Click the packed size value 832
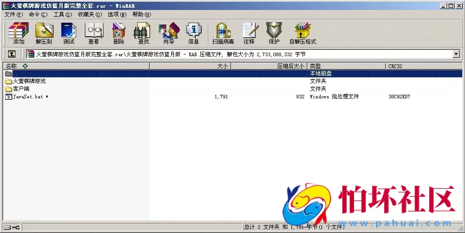 pyautogui.click(x=300, y=97)
